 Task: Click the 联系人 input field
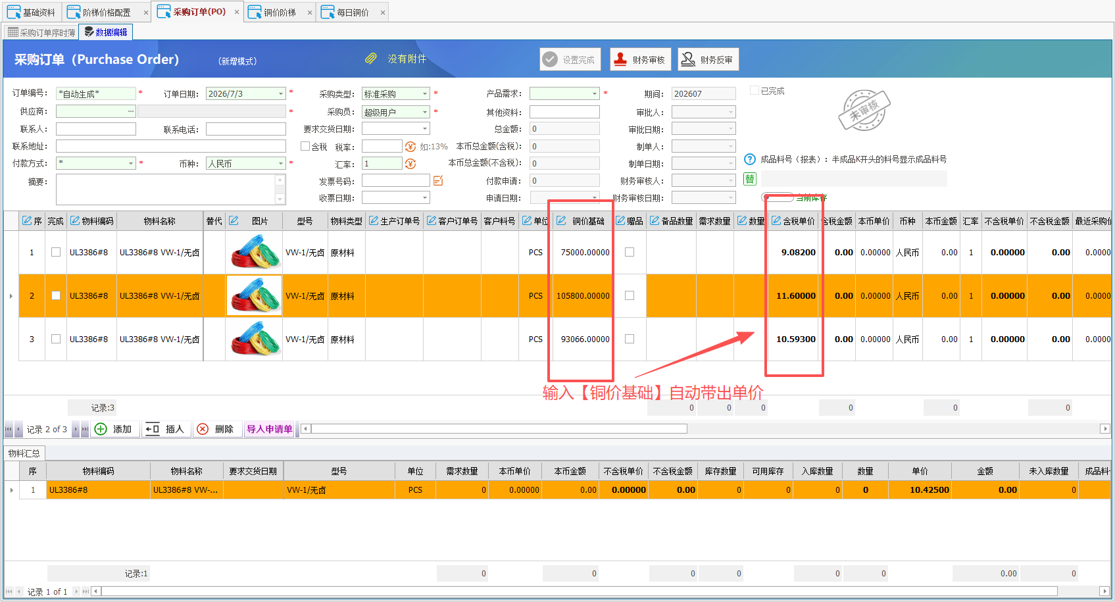point(96,129)
